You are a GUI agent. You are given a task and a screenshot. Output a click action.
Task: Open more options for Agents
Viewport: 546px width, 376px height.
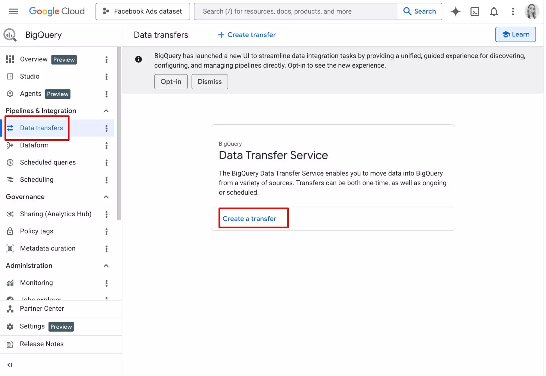106,94
